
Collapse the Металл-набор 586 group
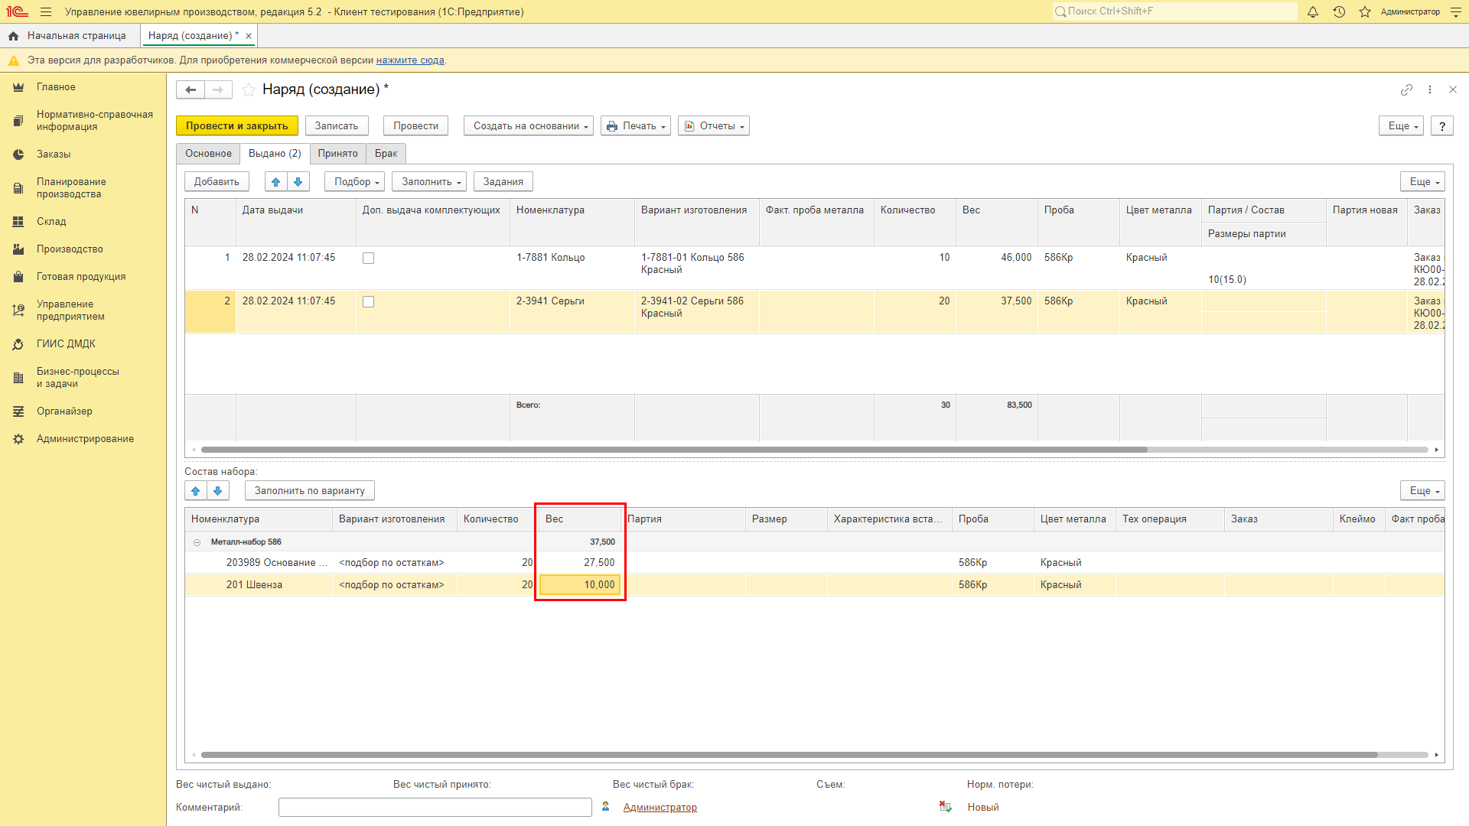pyautogui.click(x=197, y=542)
